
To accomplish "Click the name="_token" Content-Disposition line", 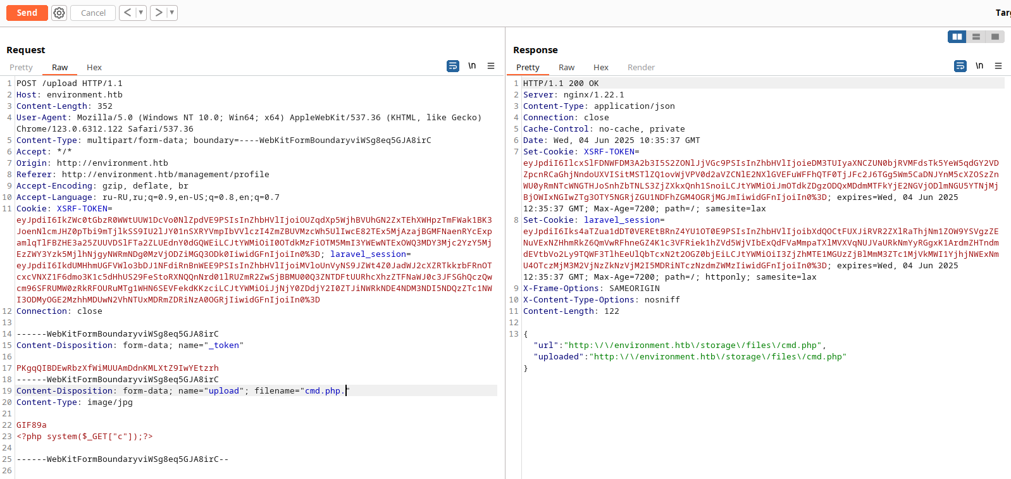I will click(x=130, y=345).
